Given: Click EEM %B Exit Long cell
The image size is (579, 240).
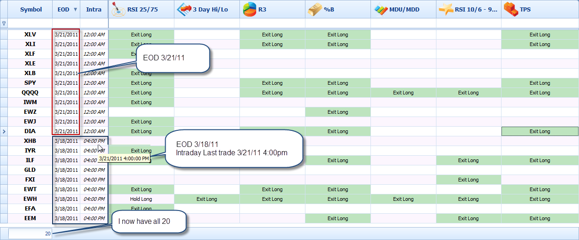Looking at the screenshot, I should pos(338,218).
